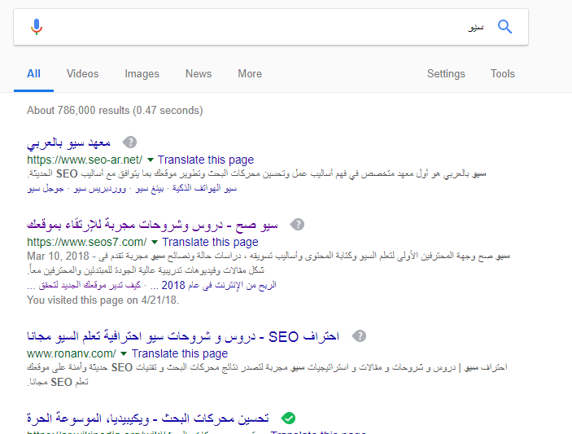This screenshot has width=572, height=434.
Task: Expand dropdown arrow next to seos7.com URL
Action: click(155, 242)
